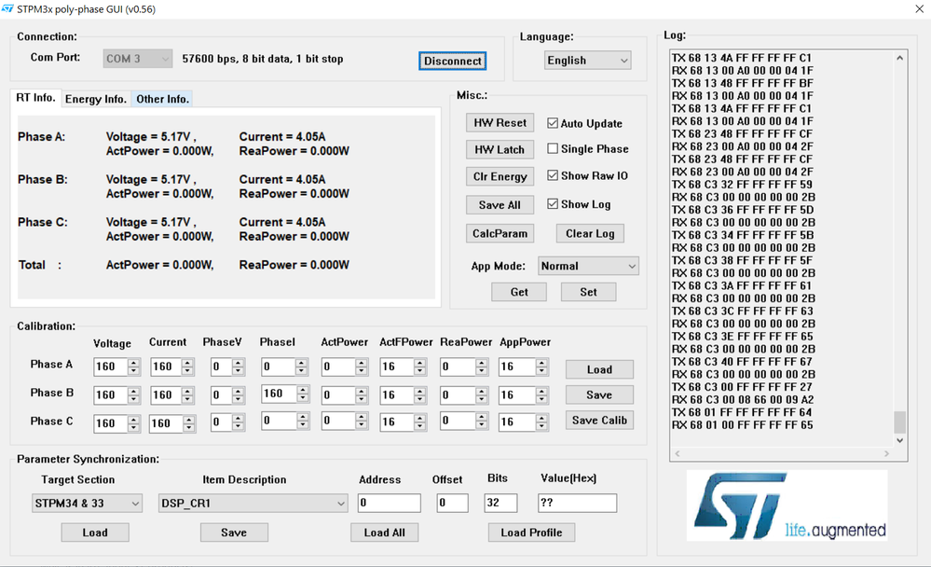The image size is (931, 567).
Task: Expand the App Mode dropdown
Action: coord(588,266)
